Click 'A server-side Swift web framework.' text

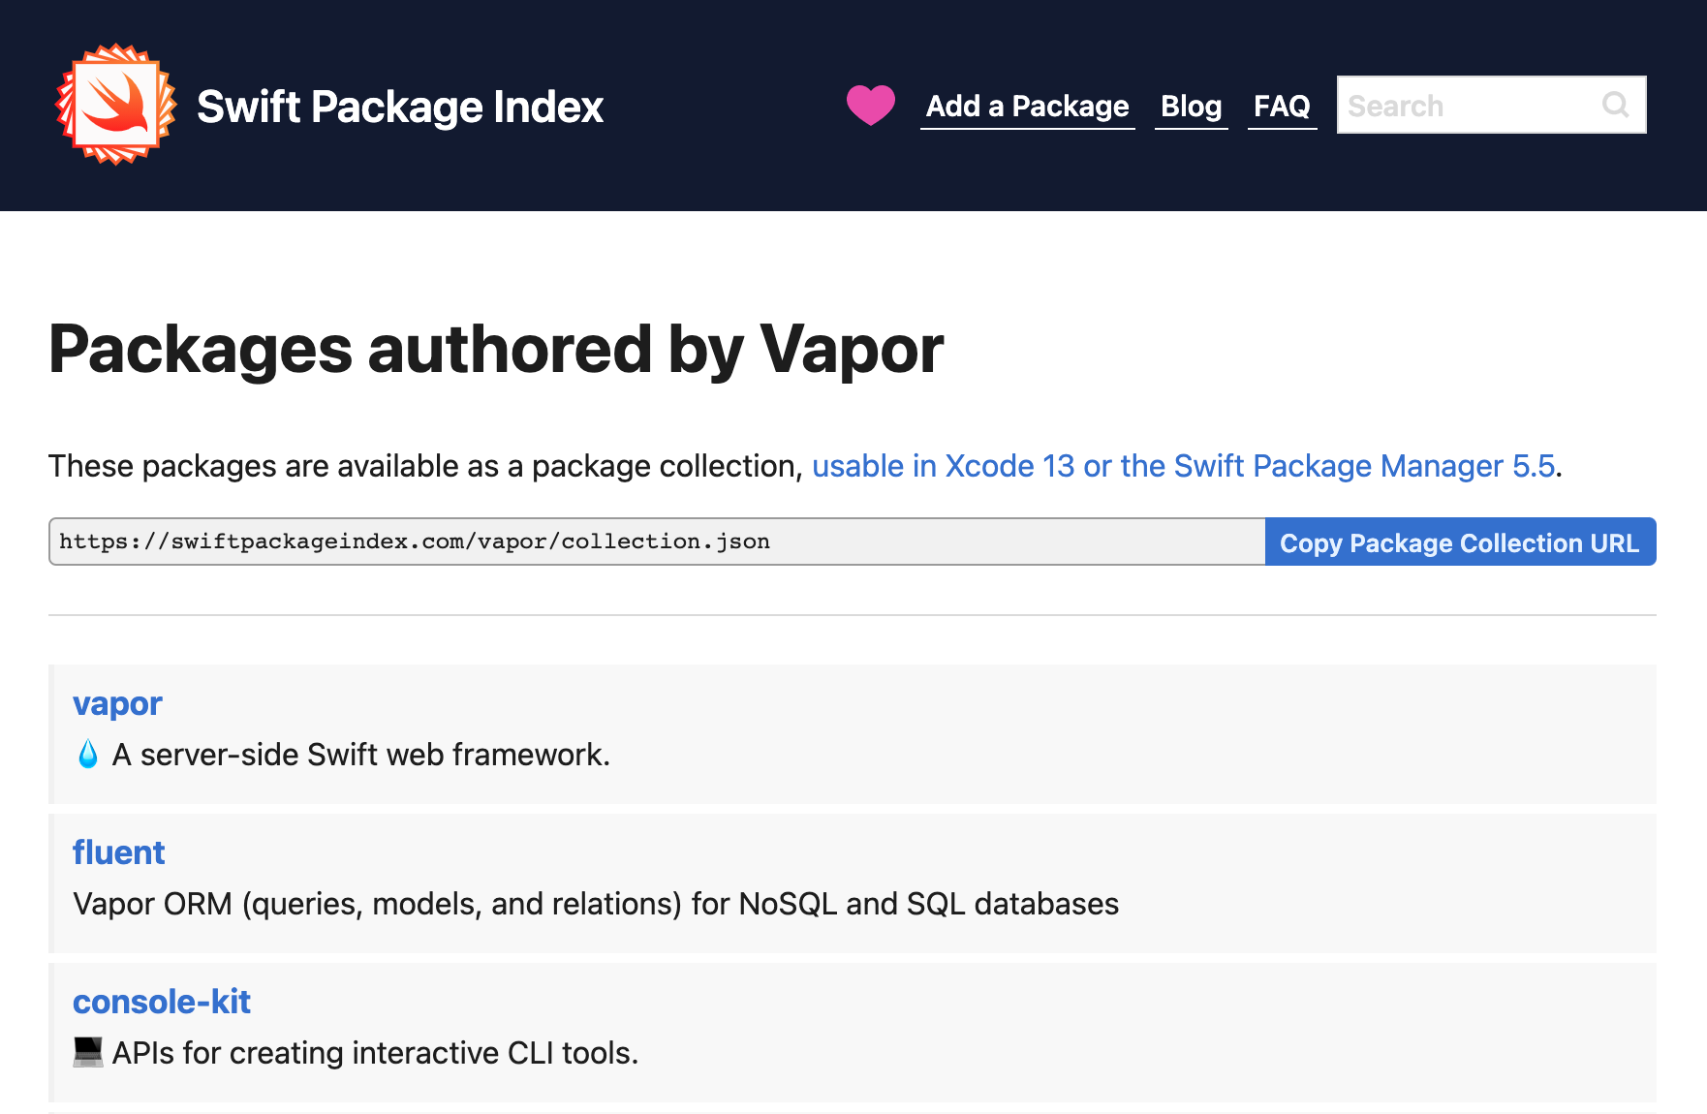(361, 755)
